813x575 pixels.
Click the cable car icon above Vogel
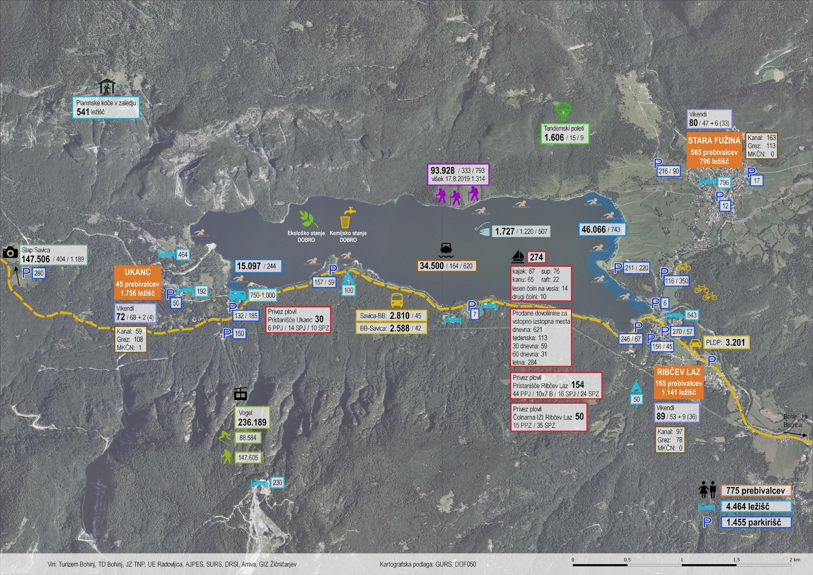(241, 393)
